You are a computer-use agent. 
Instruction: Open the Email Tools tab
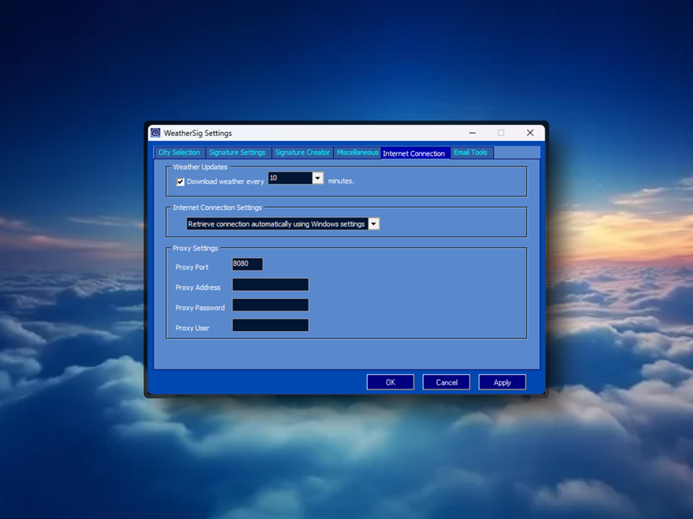pos(470,153)
